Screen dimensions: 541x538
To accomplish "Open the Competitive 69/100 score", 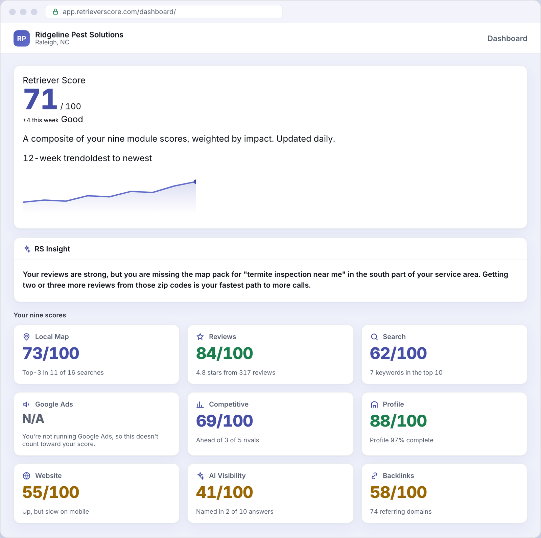I will (225, 421).
